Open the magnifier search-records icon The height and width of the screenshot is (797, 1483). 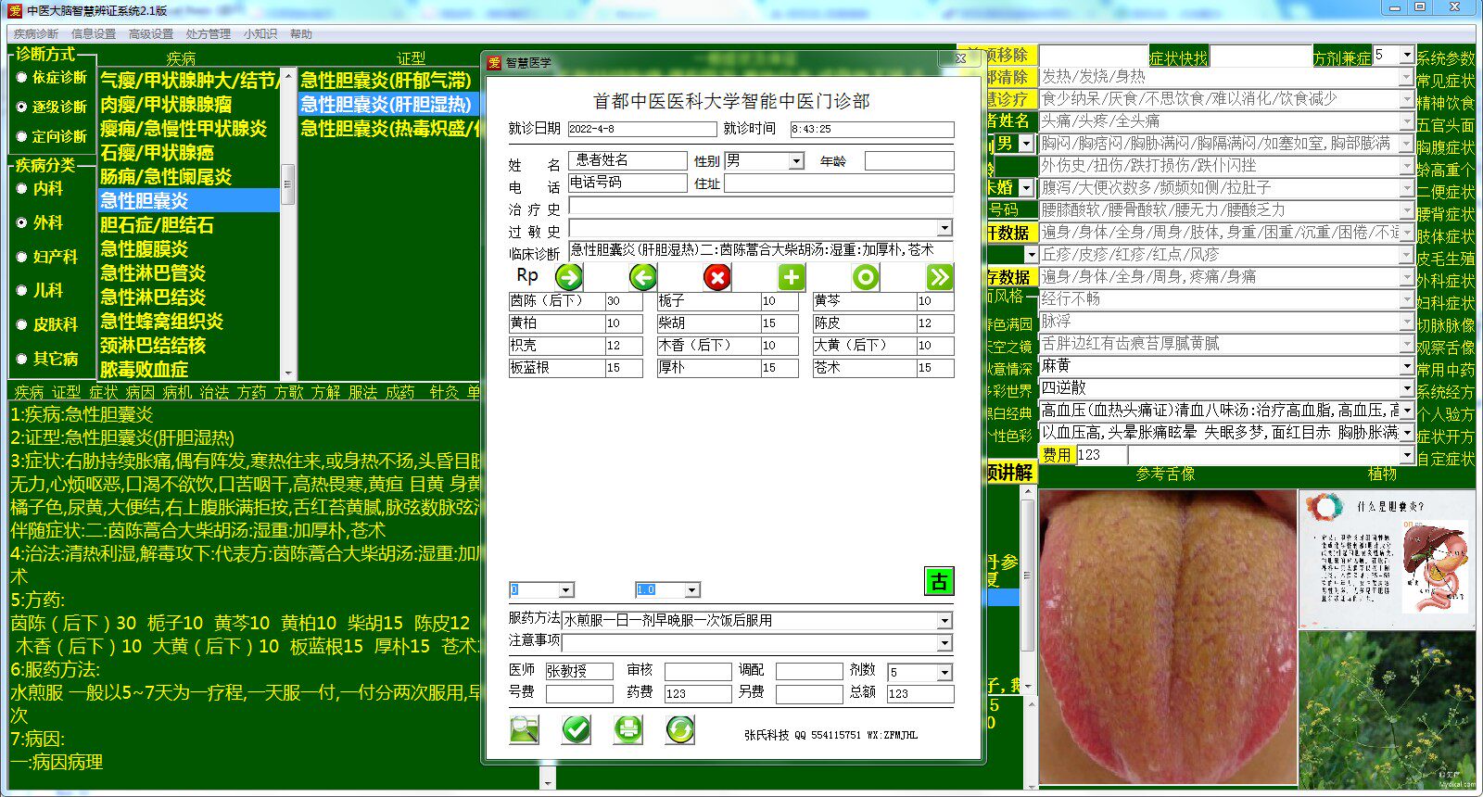(525, 729)
